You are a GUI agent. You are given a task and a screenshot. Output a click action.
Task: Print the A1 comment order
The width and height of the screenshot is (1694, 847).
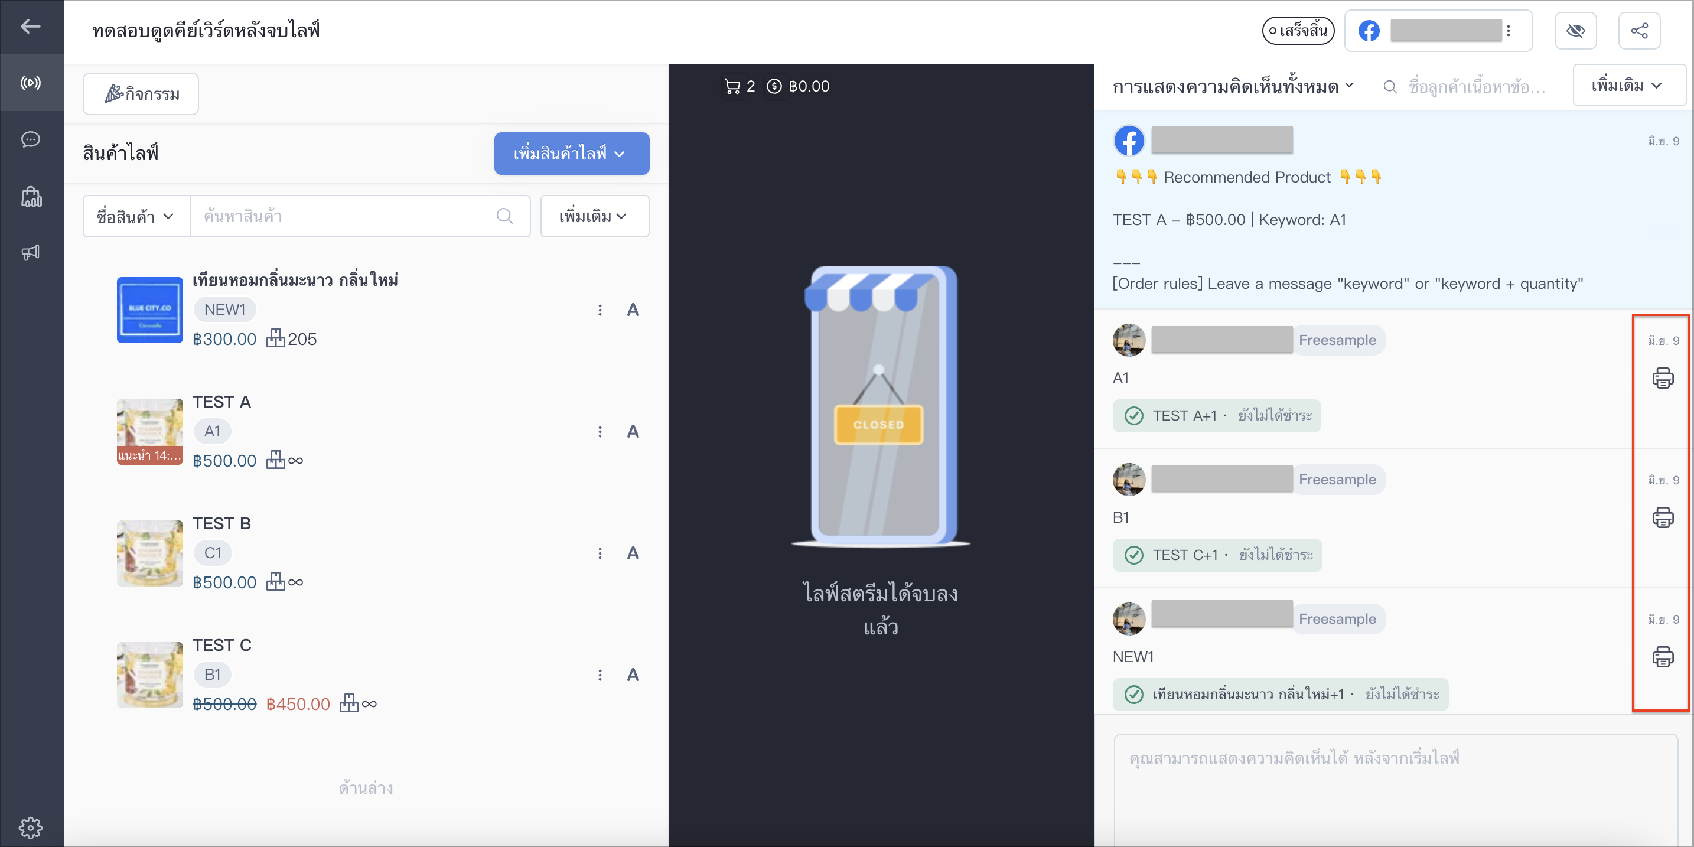[1663, 378]
